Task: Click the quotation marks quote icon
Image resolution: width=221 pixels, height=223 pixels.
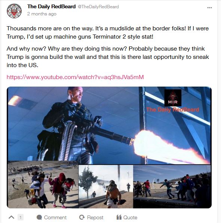Action: tap(119, 217)
